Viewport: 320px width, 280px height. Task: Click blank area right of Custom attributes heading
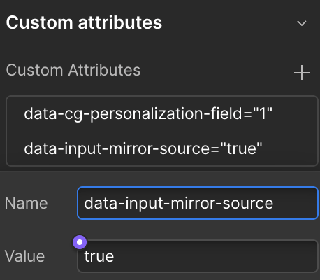[x=228, y=22]
